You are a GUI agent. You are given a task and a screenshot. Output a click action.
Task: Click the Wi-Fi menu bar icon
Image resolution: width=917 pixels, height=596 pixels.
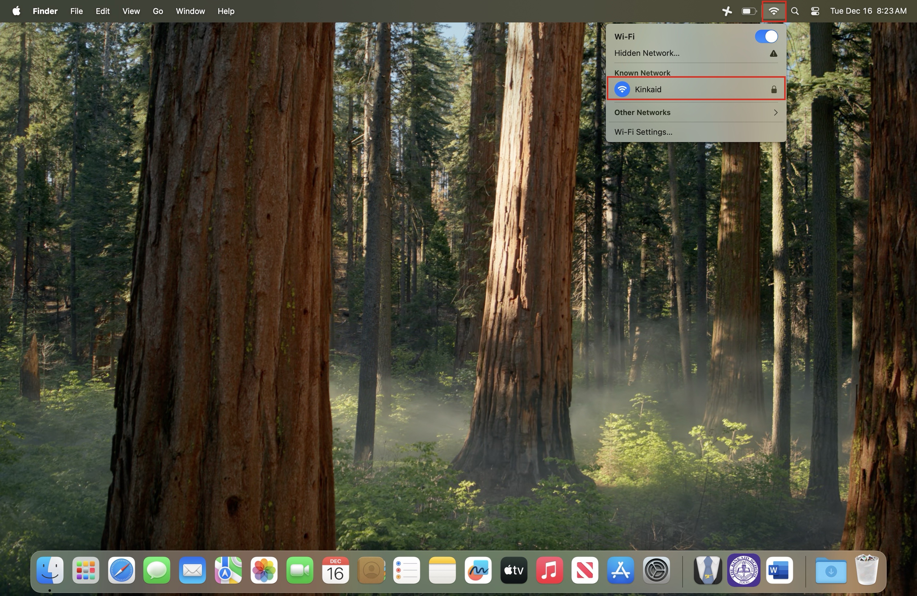point(773,11)
